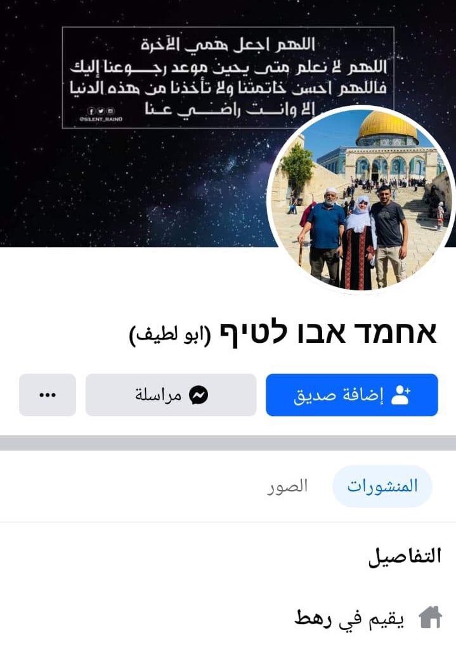Click the add-friend person icon
Image resolution: width=456 pixels, height=647 pixels.
[400, 395]
